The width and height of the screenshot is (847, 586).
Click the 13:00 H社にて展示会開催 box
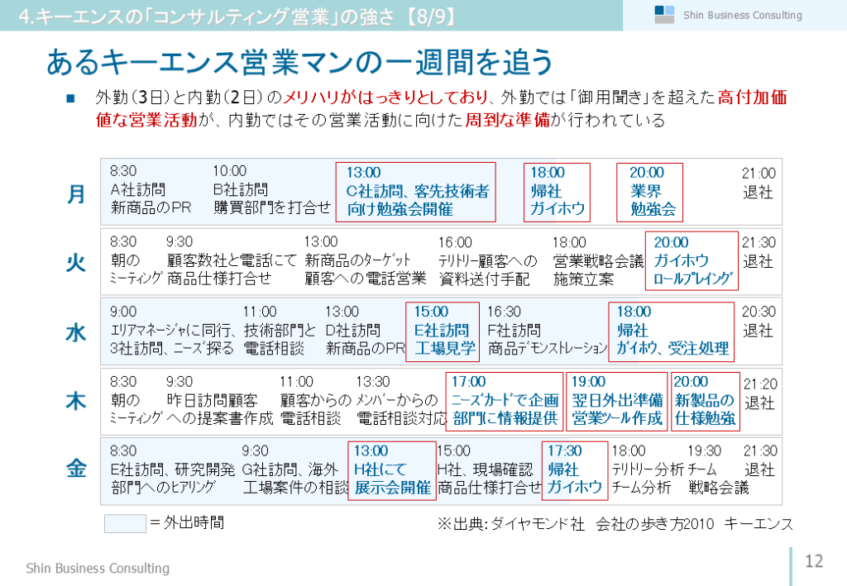(x=392, y=469)
